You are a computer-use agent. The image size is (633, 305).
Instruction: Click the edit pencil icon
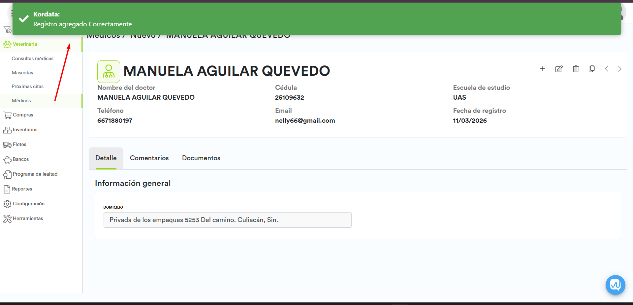pyautogui.click(x=559, y=69)
